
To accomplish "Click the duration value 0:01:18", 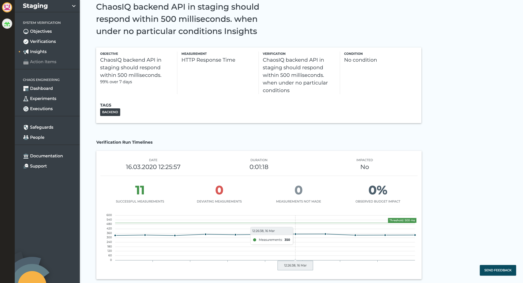I will coord(259,167).
